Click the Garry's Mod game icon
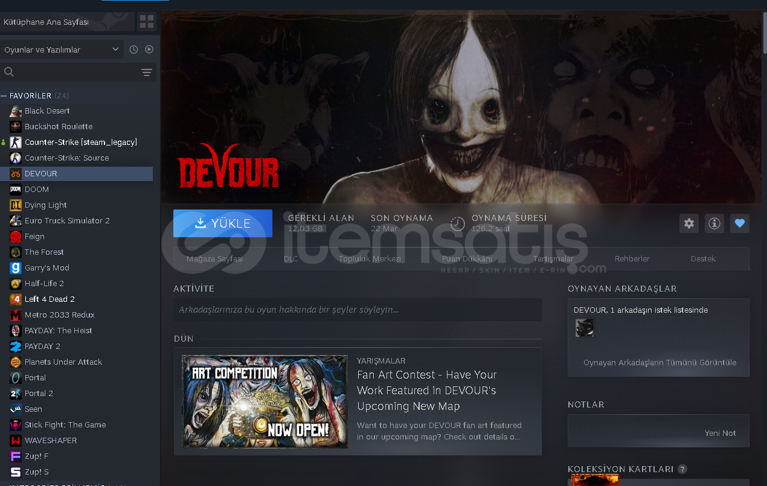The width and height of the screenshot is (767, 486). [16, 267]
